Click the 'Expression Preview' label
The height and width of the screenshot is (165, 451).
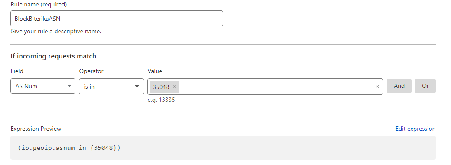pyautogui.click(x=36, y=129)
